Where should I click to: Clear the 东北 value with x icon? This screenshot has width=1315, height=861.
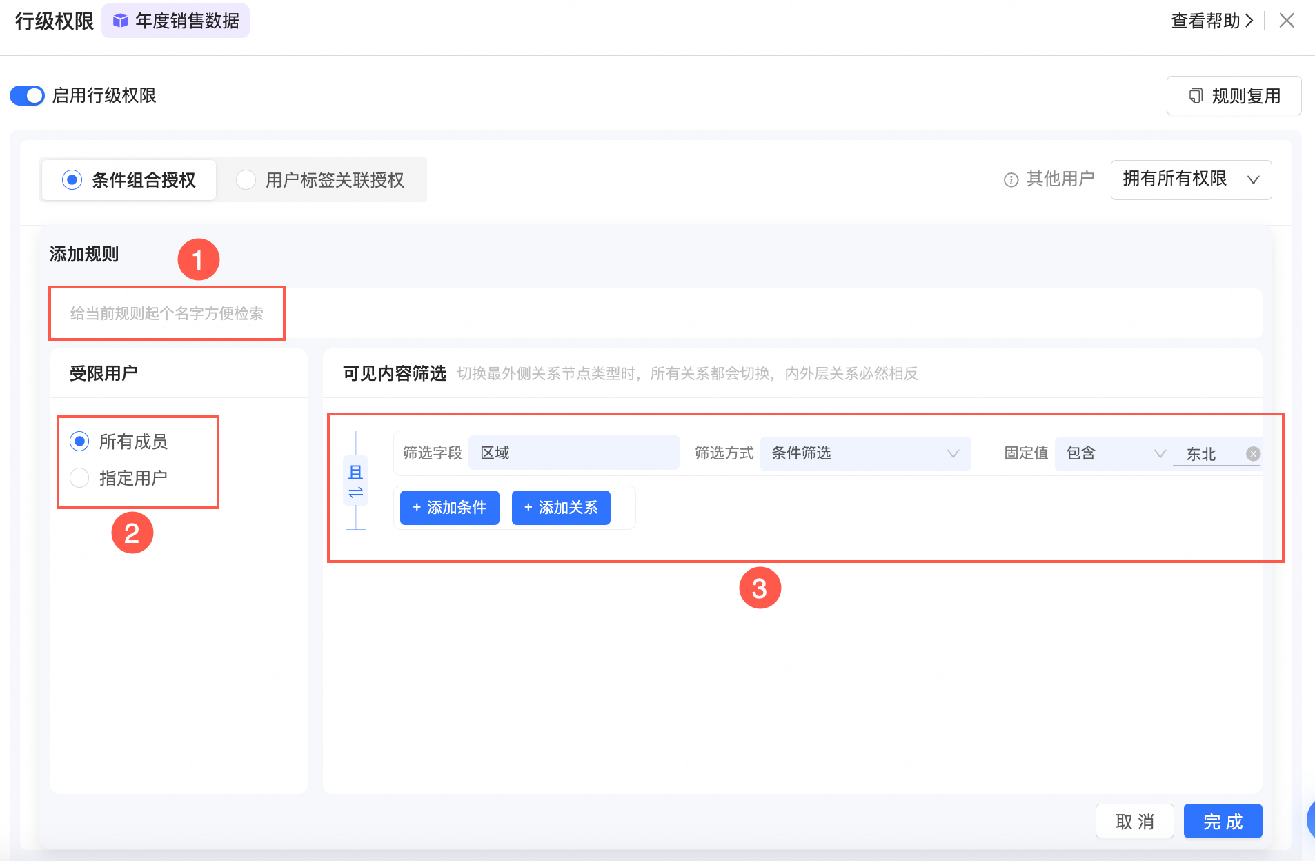coord(1254,453)
